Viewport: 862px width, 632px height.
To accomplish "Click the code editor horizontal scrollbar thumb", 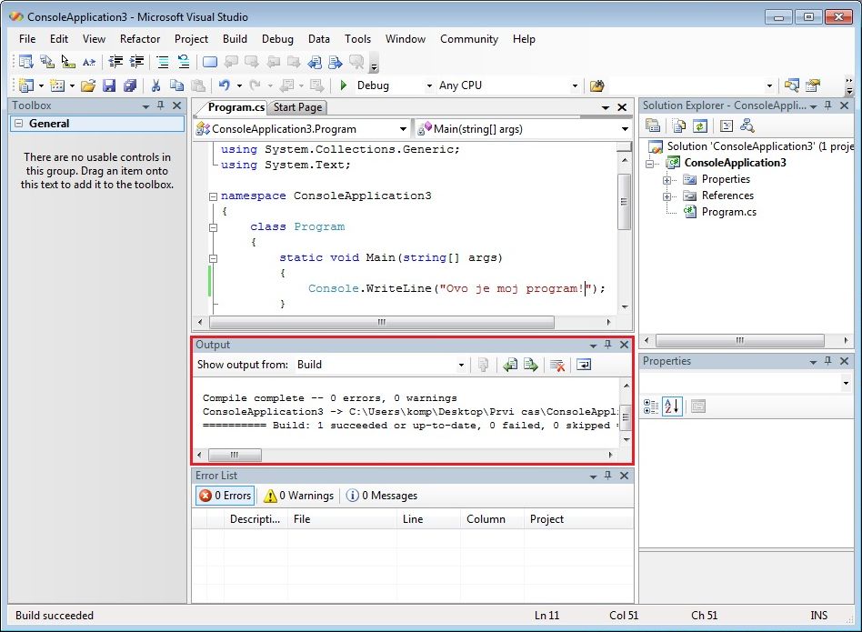I will pyautogui.click(x=382, y=322).
